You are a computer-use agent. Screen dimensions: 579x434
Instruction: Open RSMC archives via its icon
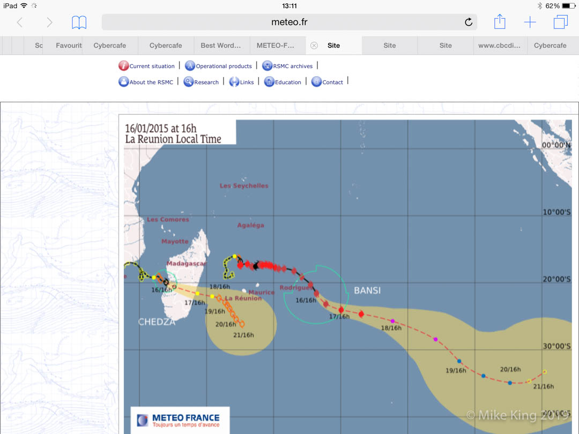266,65
